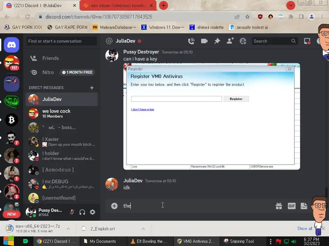Open the green troll face server
The image size is (329, 246).
click(12, 102)
